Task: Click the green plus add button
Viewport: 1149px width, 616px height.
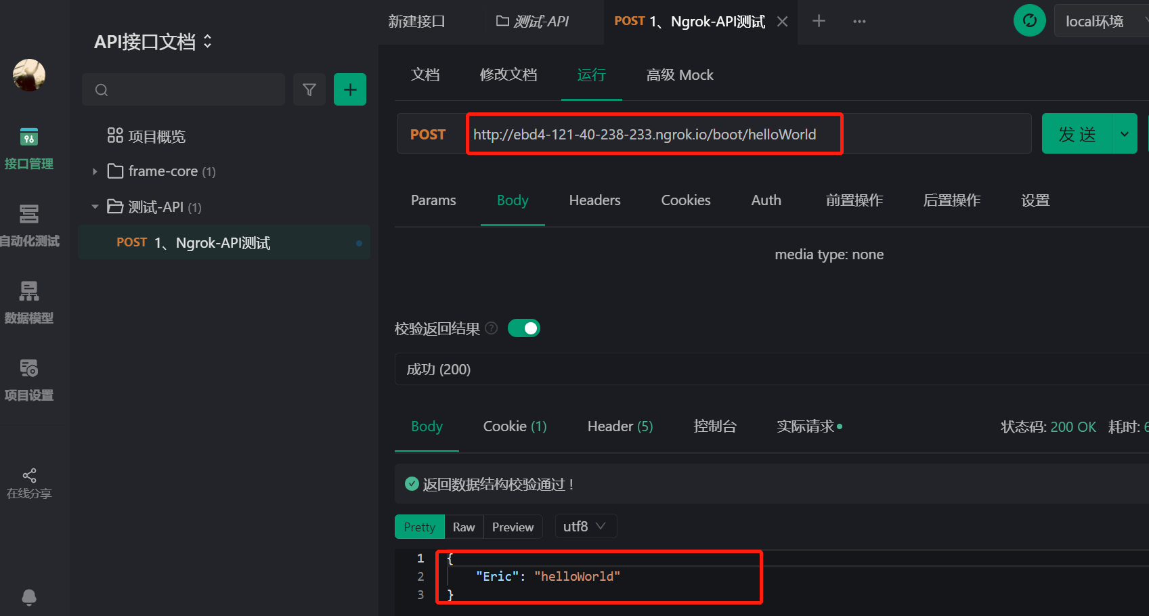Action: point(350,89)
